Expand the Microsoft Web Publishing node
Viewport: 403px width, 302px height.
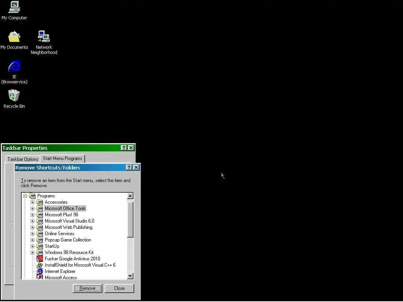(32, 228)
